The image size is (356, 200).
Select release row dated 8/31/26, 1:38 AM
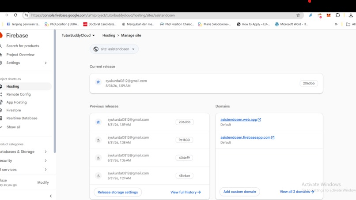(x=150, y=140)
